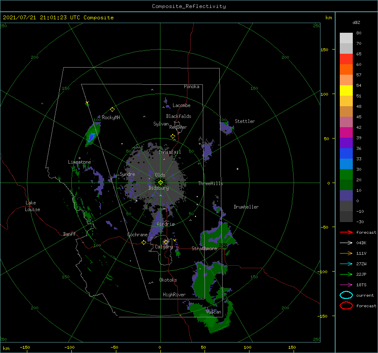Click the Okotoks label
The image size is (378, 353).
pos(168,280)
